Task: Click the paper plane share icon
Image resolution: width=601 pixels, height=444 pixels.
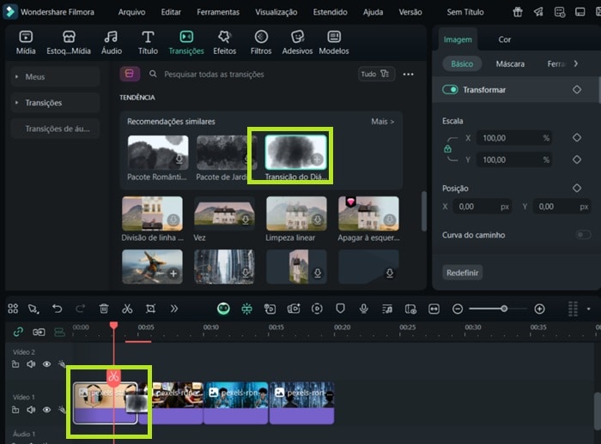Action: point(538,12)
